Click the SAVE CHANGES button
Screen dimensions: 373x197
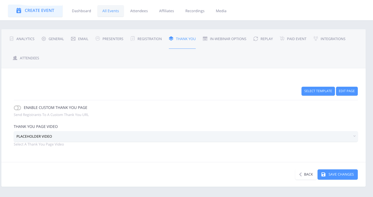click(338, 175)
